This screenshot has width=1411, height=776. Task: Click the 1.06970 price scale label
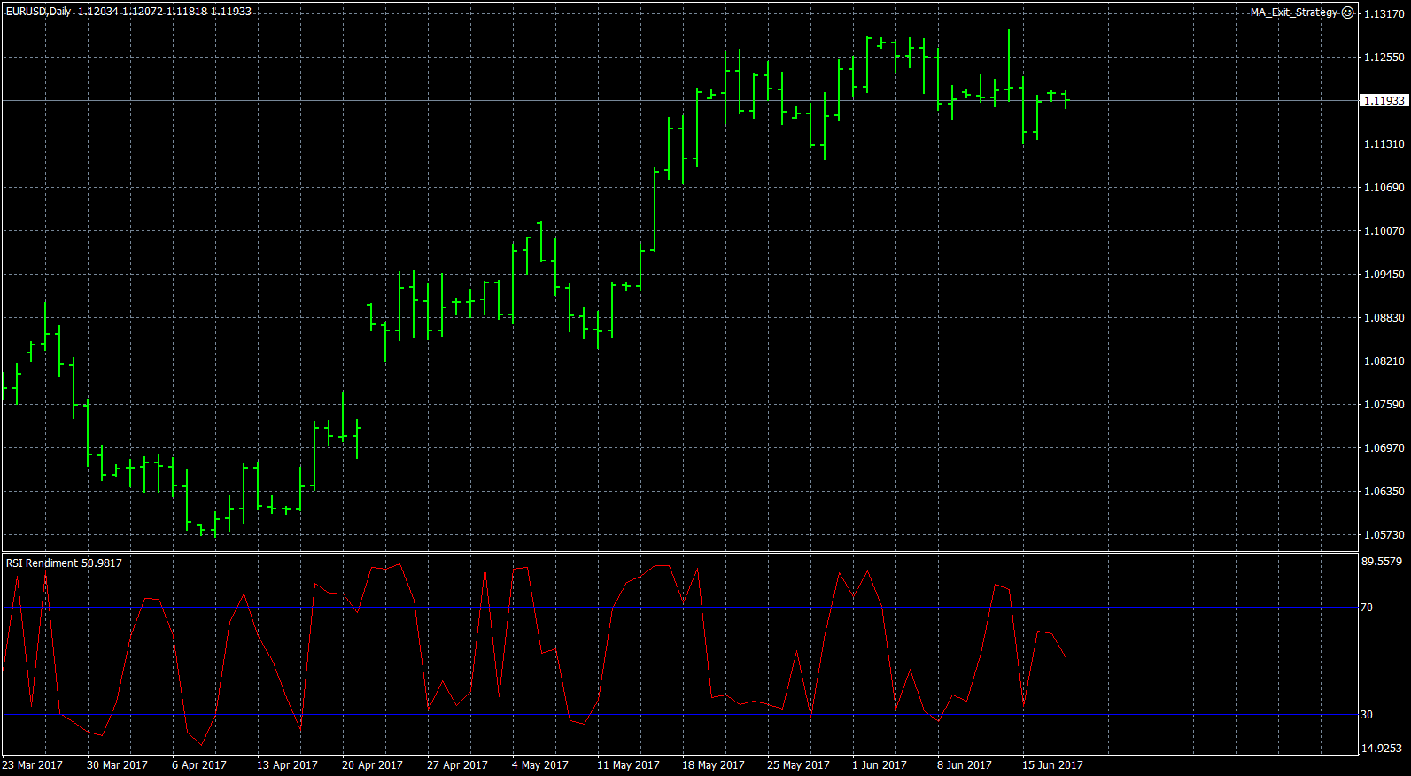(x=1384, y=448)
